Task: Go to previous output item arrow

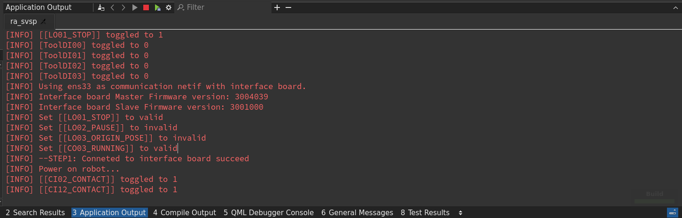Action: [x=113, y=8]
